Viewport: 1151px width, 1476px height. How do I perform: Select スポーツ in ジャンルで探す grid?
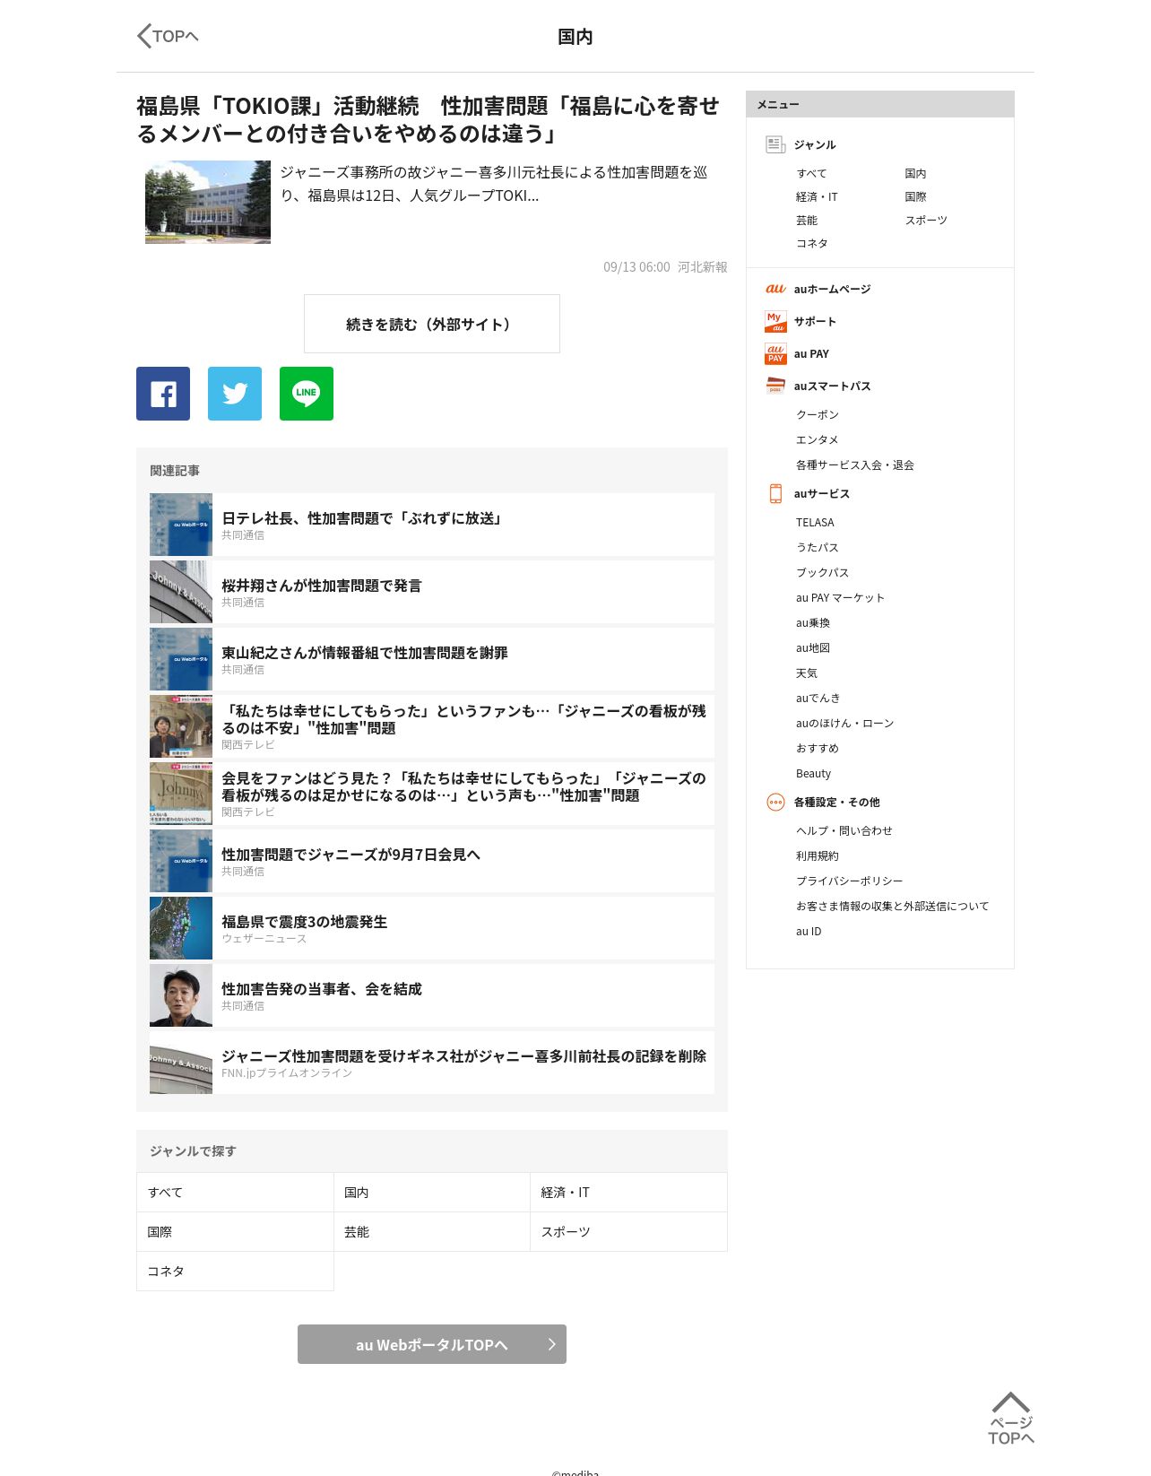point(629,1232)
